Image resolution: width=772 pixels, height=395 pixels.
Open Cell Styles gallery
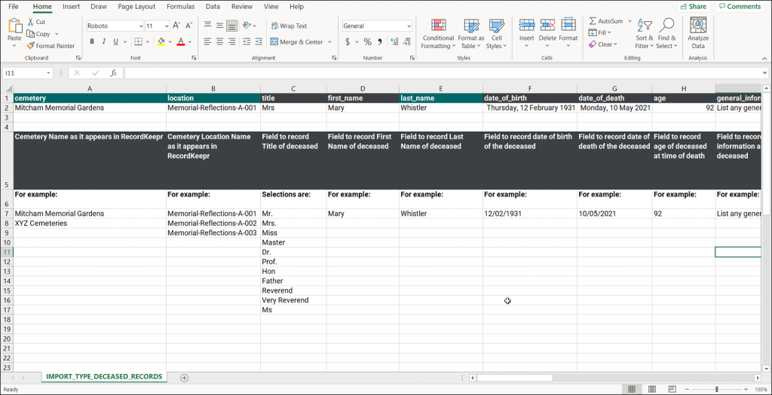coord(496,35)
